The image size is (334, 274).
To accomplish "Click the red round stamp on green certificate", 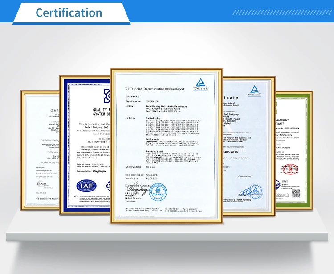I will [x=290, y=169].
